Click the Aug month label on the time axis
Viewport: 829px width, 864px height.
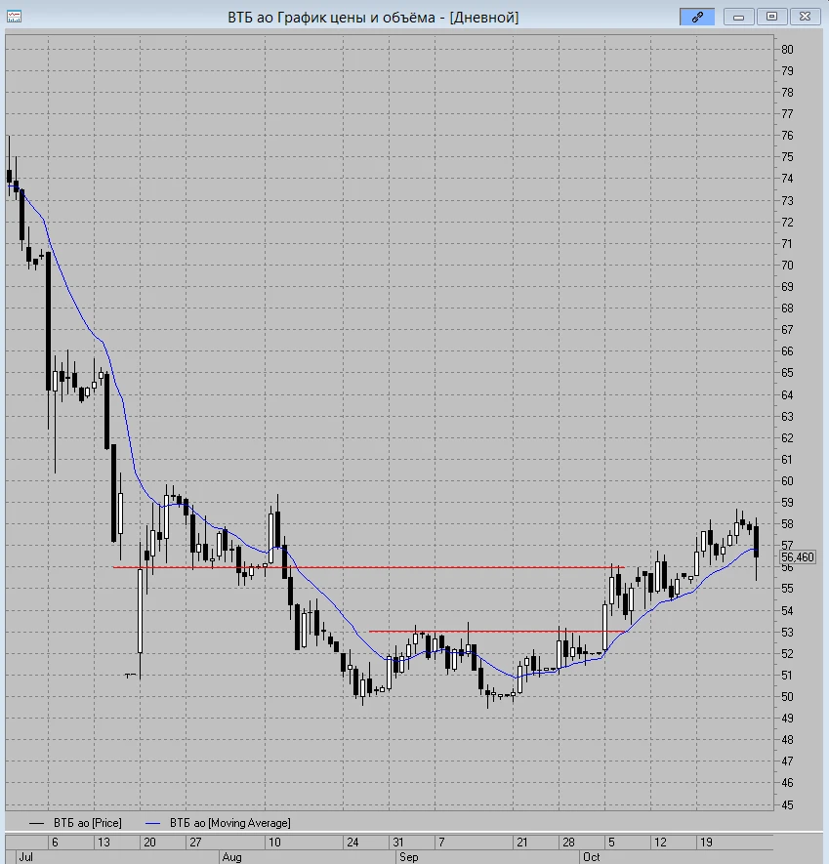click(x=231, y=857)
